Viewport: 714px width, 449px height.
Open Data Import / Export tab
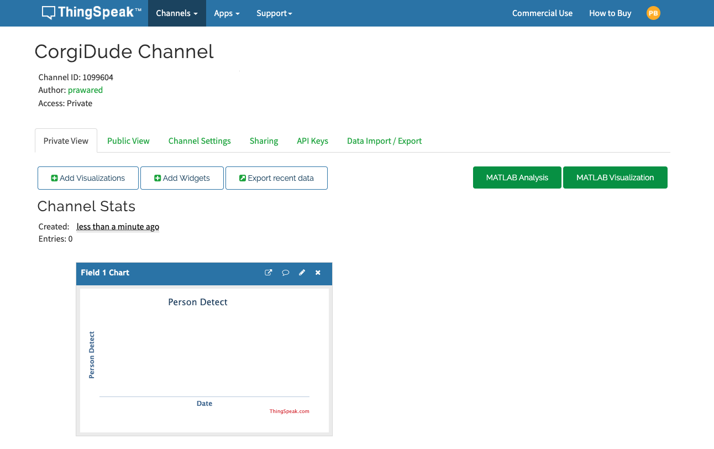pyautogui.click(x=384, y=141)
